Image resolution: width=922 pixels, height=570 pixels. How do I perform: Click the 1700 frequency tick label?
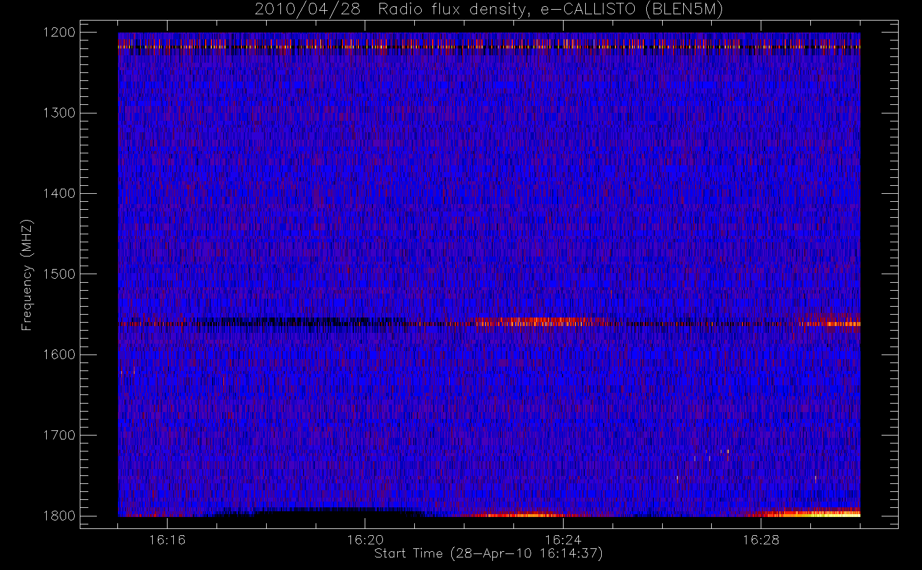click(59, 435)
